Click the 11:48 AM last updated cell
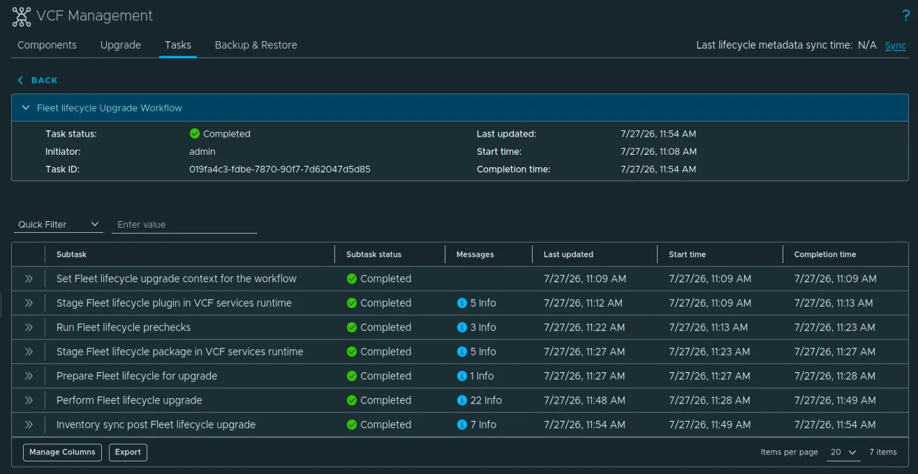 click(584, 401)
